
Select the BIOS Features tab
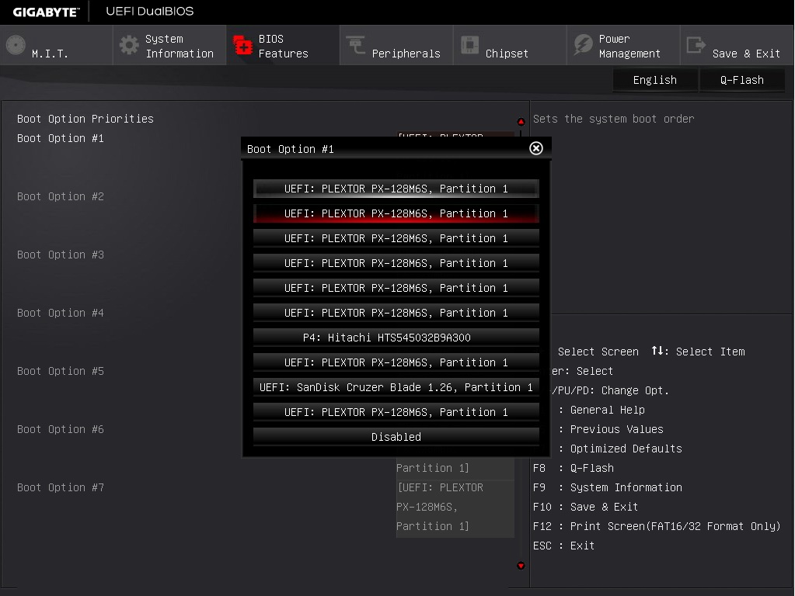[283, 45]
